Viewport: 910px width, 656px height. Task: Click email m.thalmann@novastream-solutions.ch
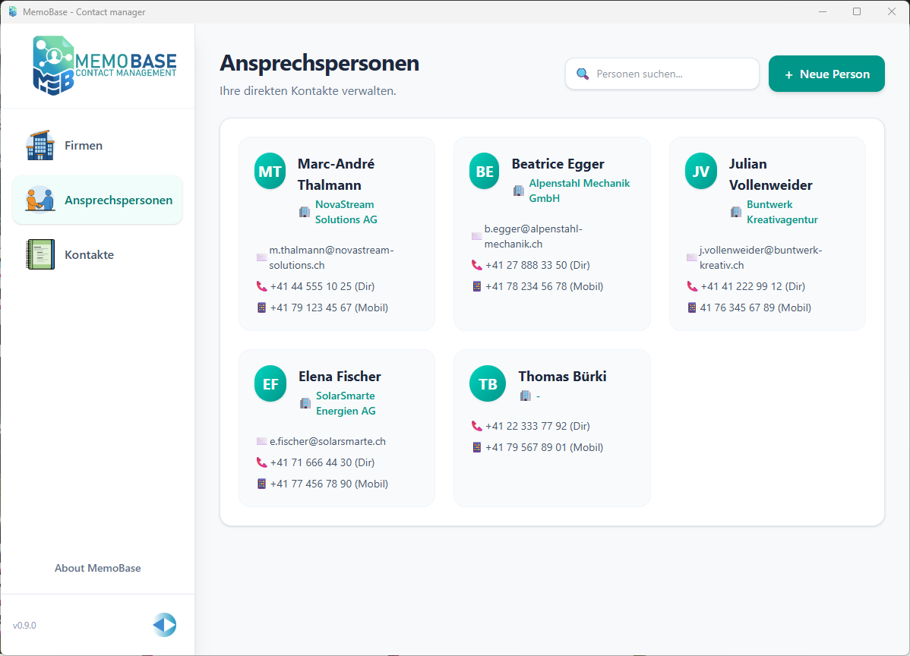[331, 257]
